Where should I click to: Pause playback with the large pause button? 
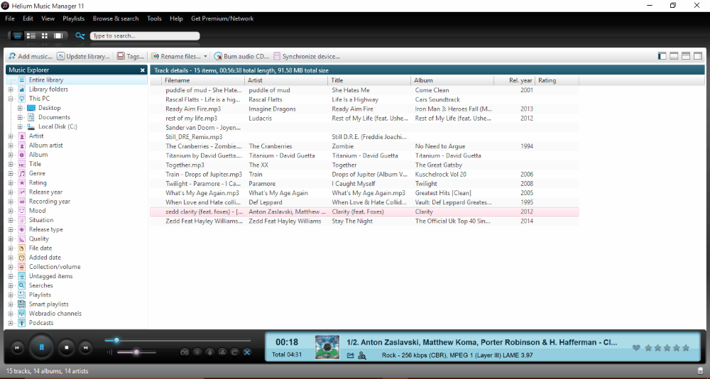[42, 348]
